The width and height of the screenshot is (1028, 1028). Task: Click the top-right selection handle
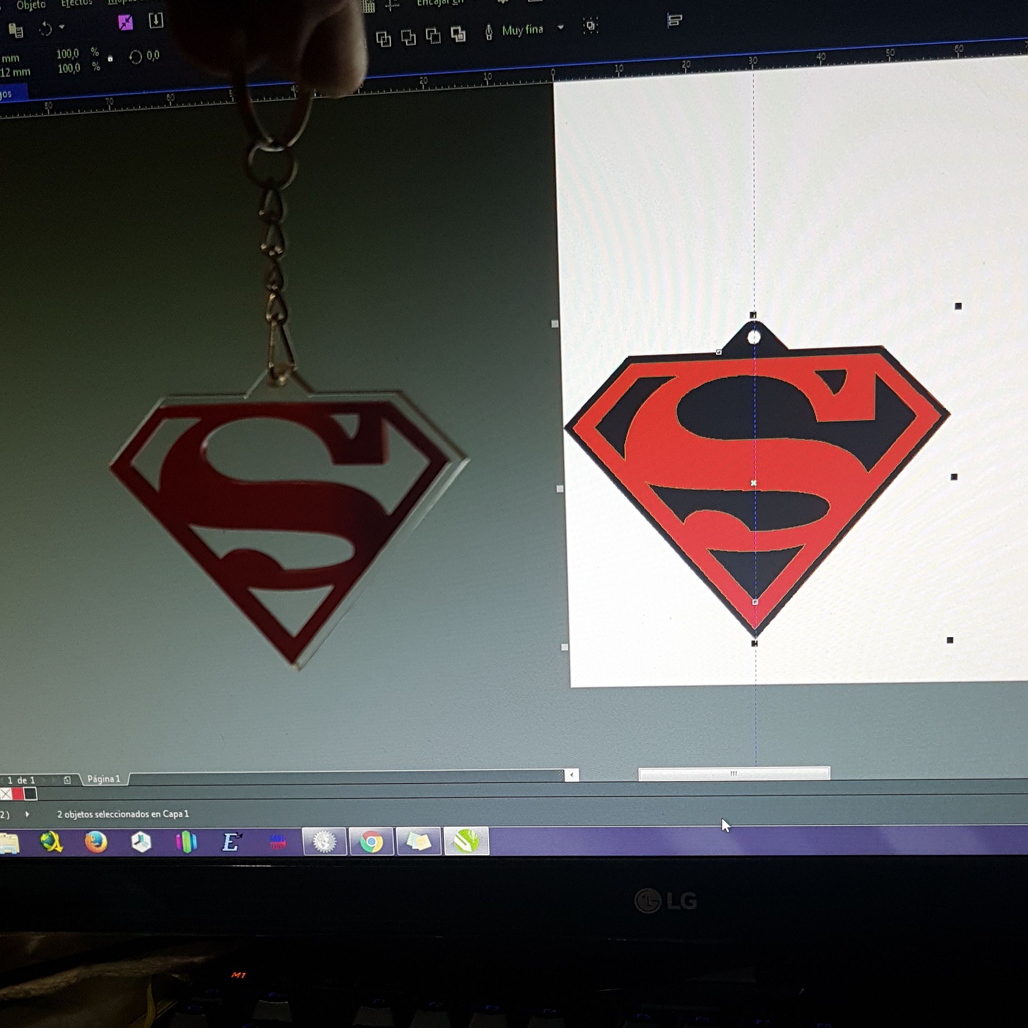pyautogui.click(x=958, y=306)
